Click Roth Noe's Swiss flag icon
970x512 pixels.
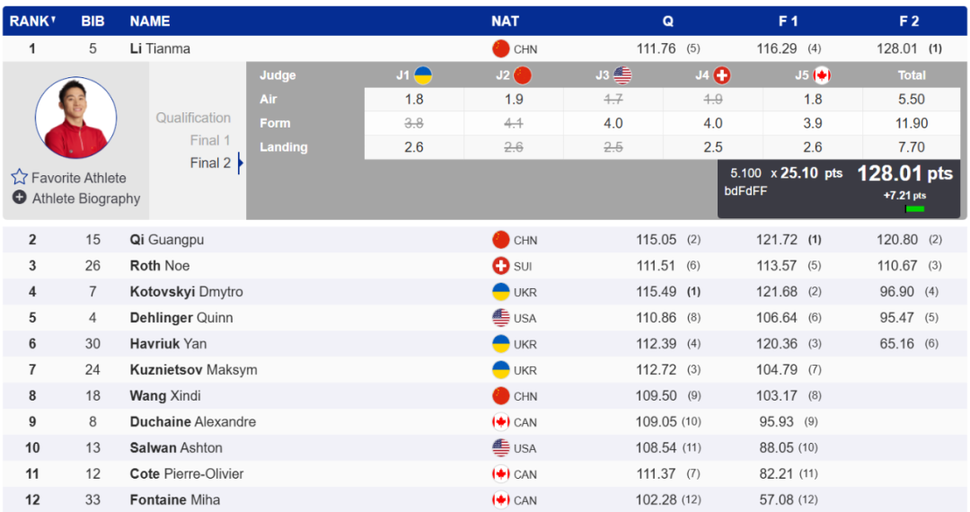(x=501, y=266)
